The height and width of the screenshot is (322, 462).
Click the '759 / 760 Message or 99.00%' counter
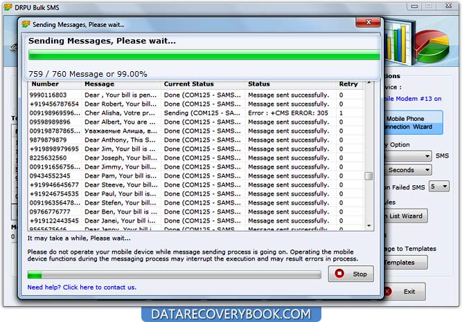[87, 74]
